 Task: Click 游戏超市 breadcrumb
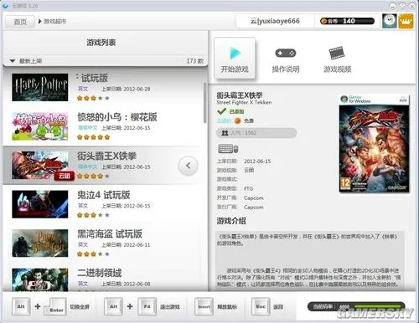click(54, 21)
